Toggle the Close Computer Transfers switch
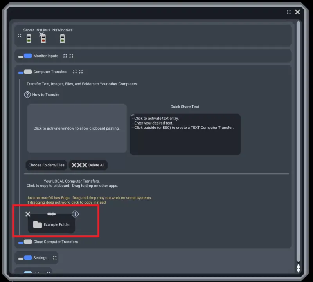The width and height of the screenshot is (313, 282). [x=25, y=242]
